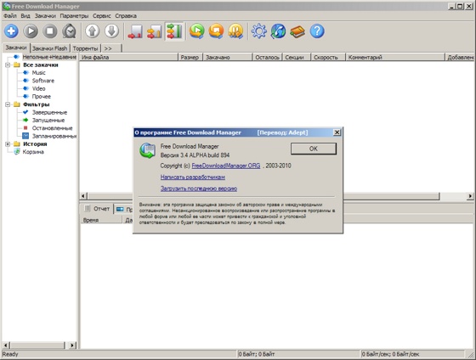This screenshot has height=360, width=476.
Task: Click the blue plus Add download icon
Action: pyautogui.click(x=12, y=31)
